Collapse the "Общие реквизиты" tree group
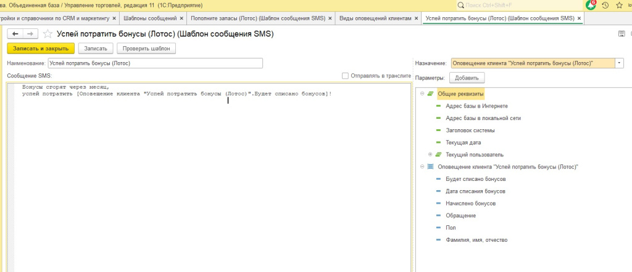 coord(422,94)
